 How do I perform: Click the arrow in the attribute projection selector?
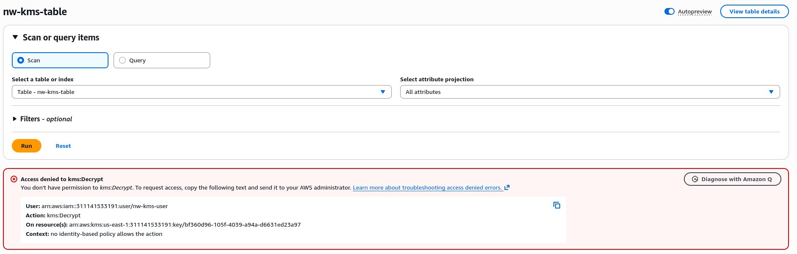pos(771,92)
